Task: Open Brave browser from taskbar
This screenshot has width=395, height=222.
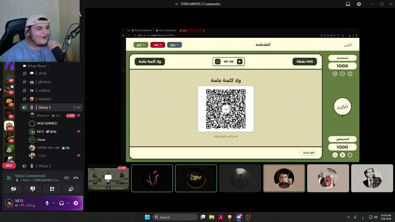Action: [x=230, y=217]
